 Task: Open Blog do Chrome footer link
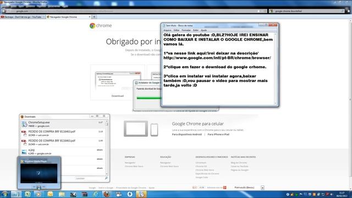(x=239, y=163)
